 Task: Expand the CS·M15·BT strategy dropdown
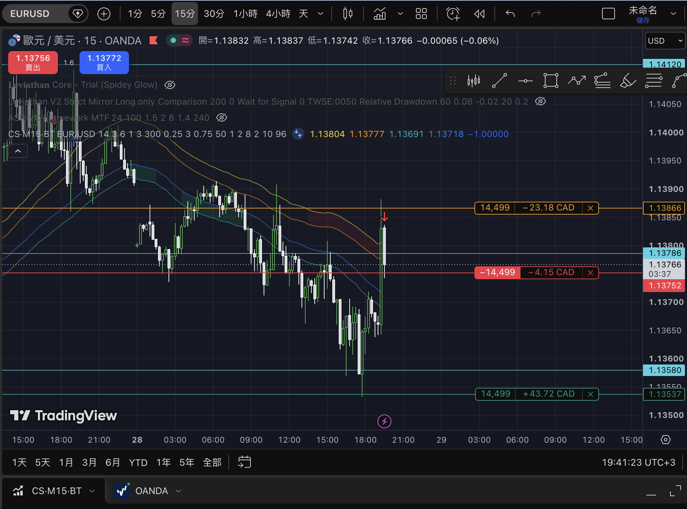coord(92,491)
